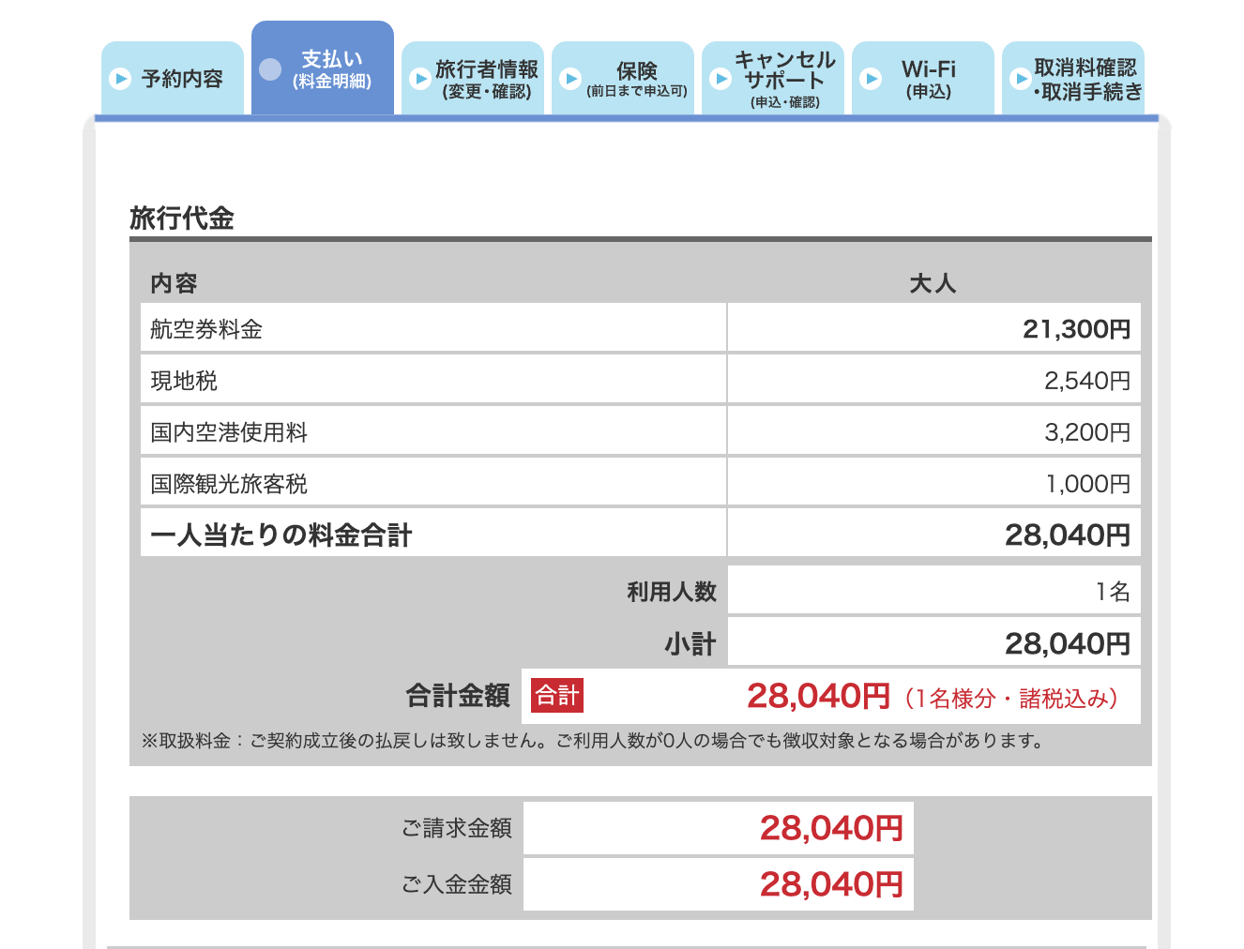Click the arrow icon on 予約内容 tab

click(x=119, y=79)
